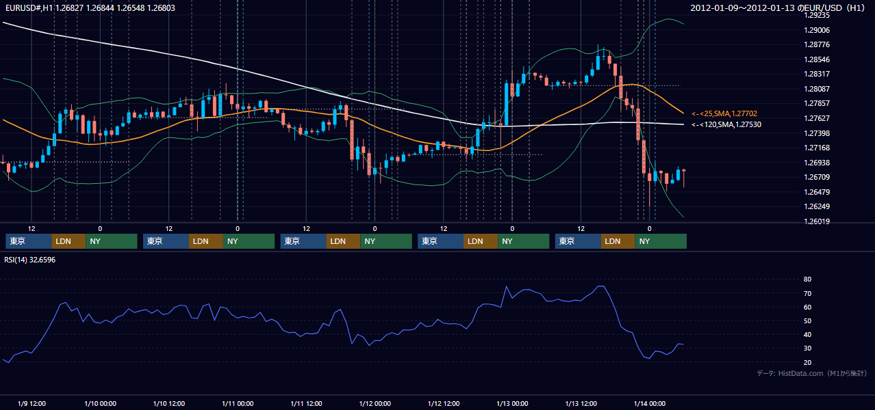Select the 1/13 12:00 time axis label

pos(581,403)
